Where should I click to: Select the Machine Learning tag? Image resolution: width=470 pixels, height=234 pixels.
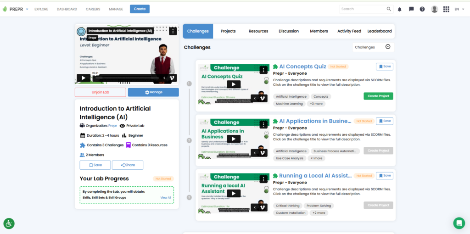tap(289, 104)
